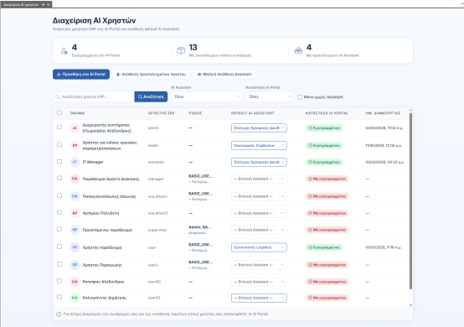
Task: Click the DEFAULT AI ASSISTANT column header
Action: click(x=253, y=113)
